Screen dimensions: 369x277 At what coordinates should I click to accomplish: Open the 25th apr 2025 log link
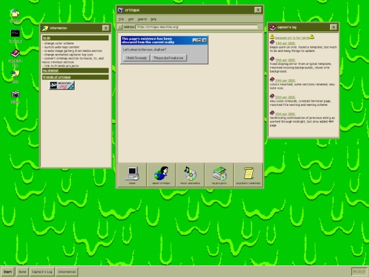tap(285, 97)
